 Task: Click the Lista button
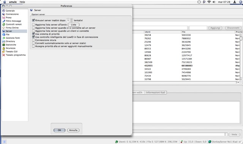[x=74, y=25]
